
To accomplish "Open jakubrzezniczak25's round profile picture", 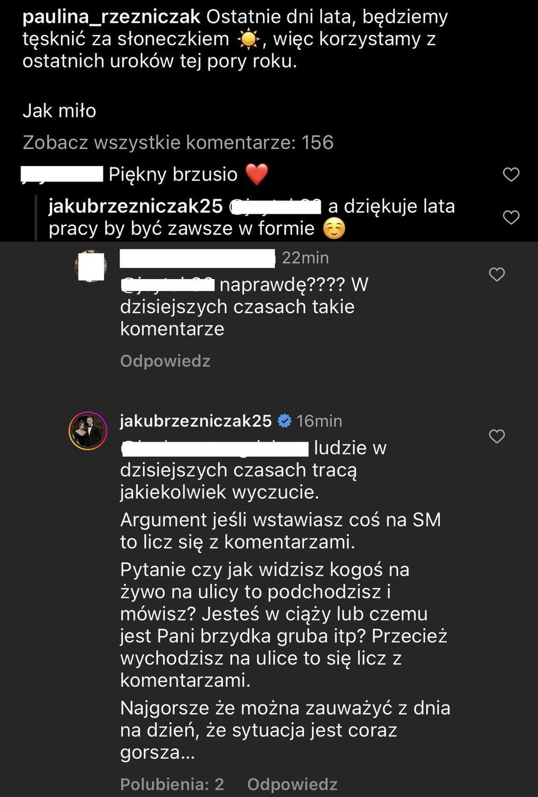I will click(88, 431).
